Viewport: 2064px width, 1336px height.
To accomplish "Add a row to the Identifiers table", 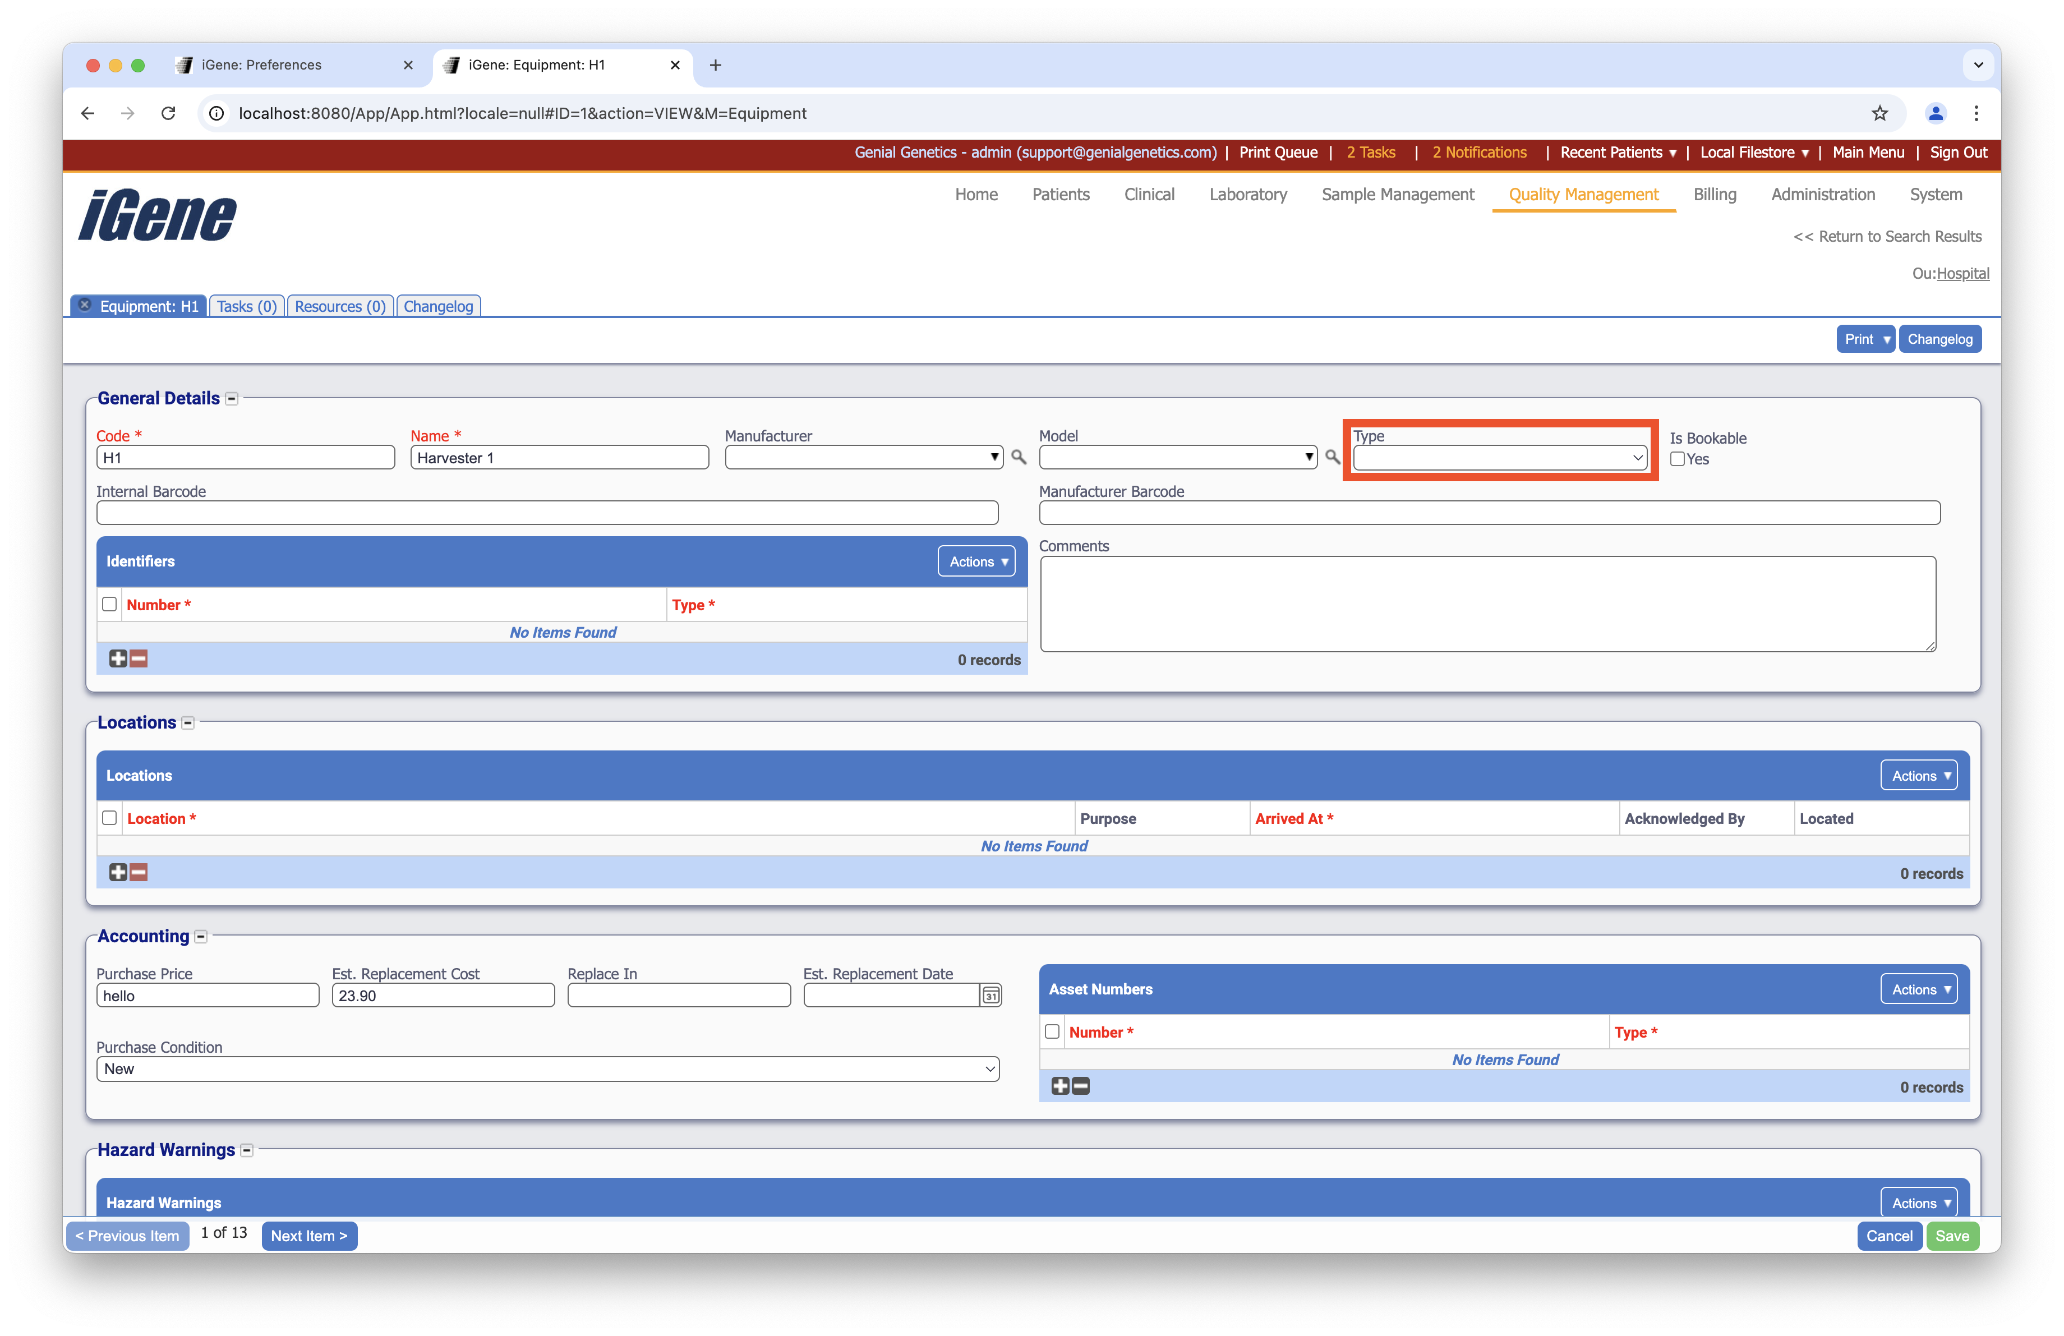I will (x=118, y=659).
